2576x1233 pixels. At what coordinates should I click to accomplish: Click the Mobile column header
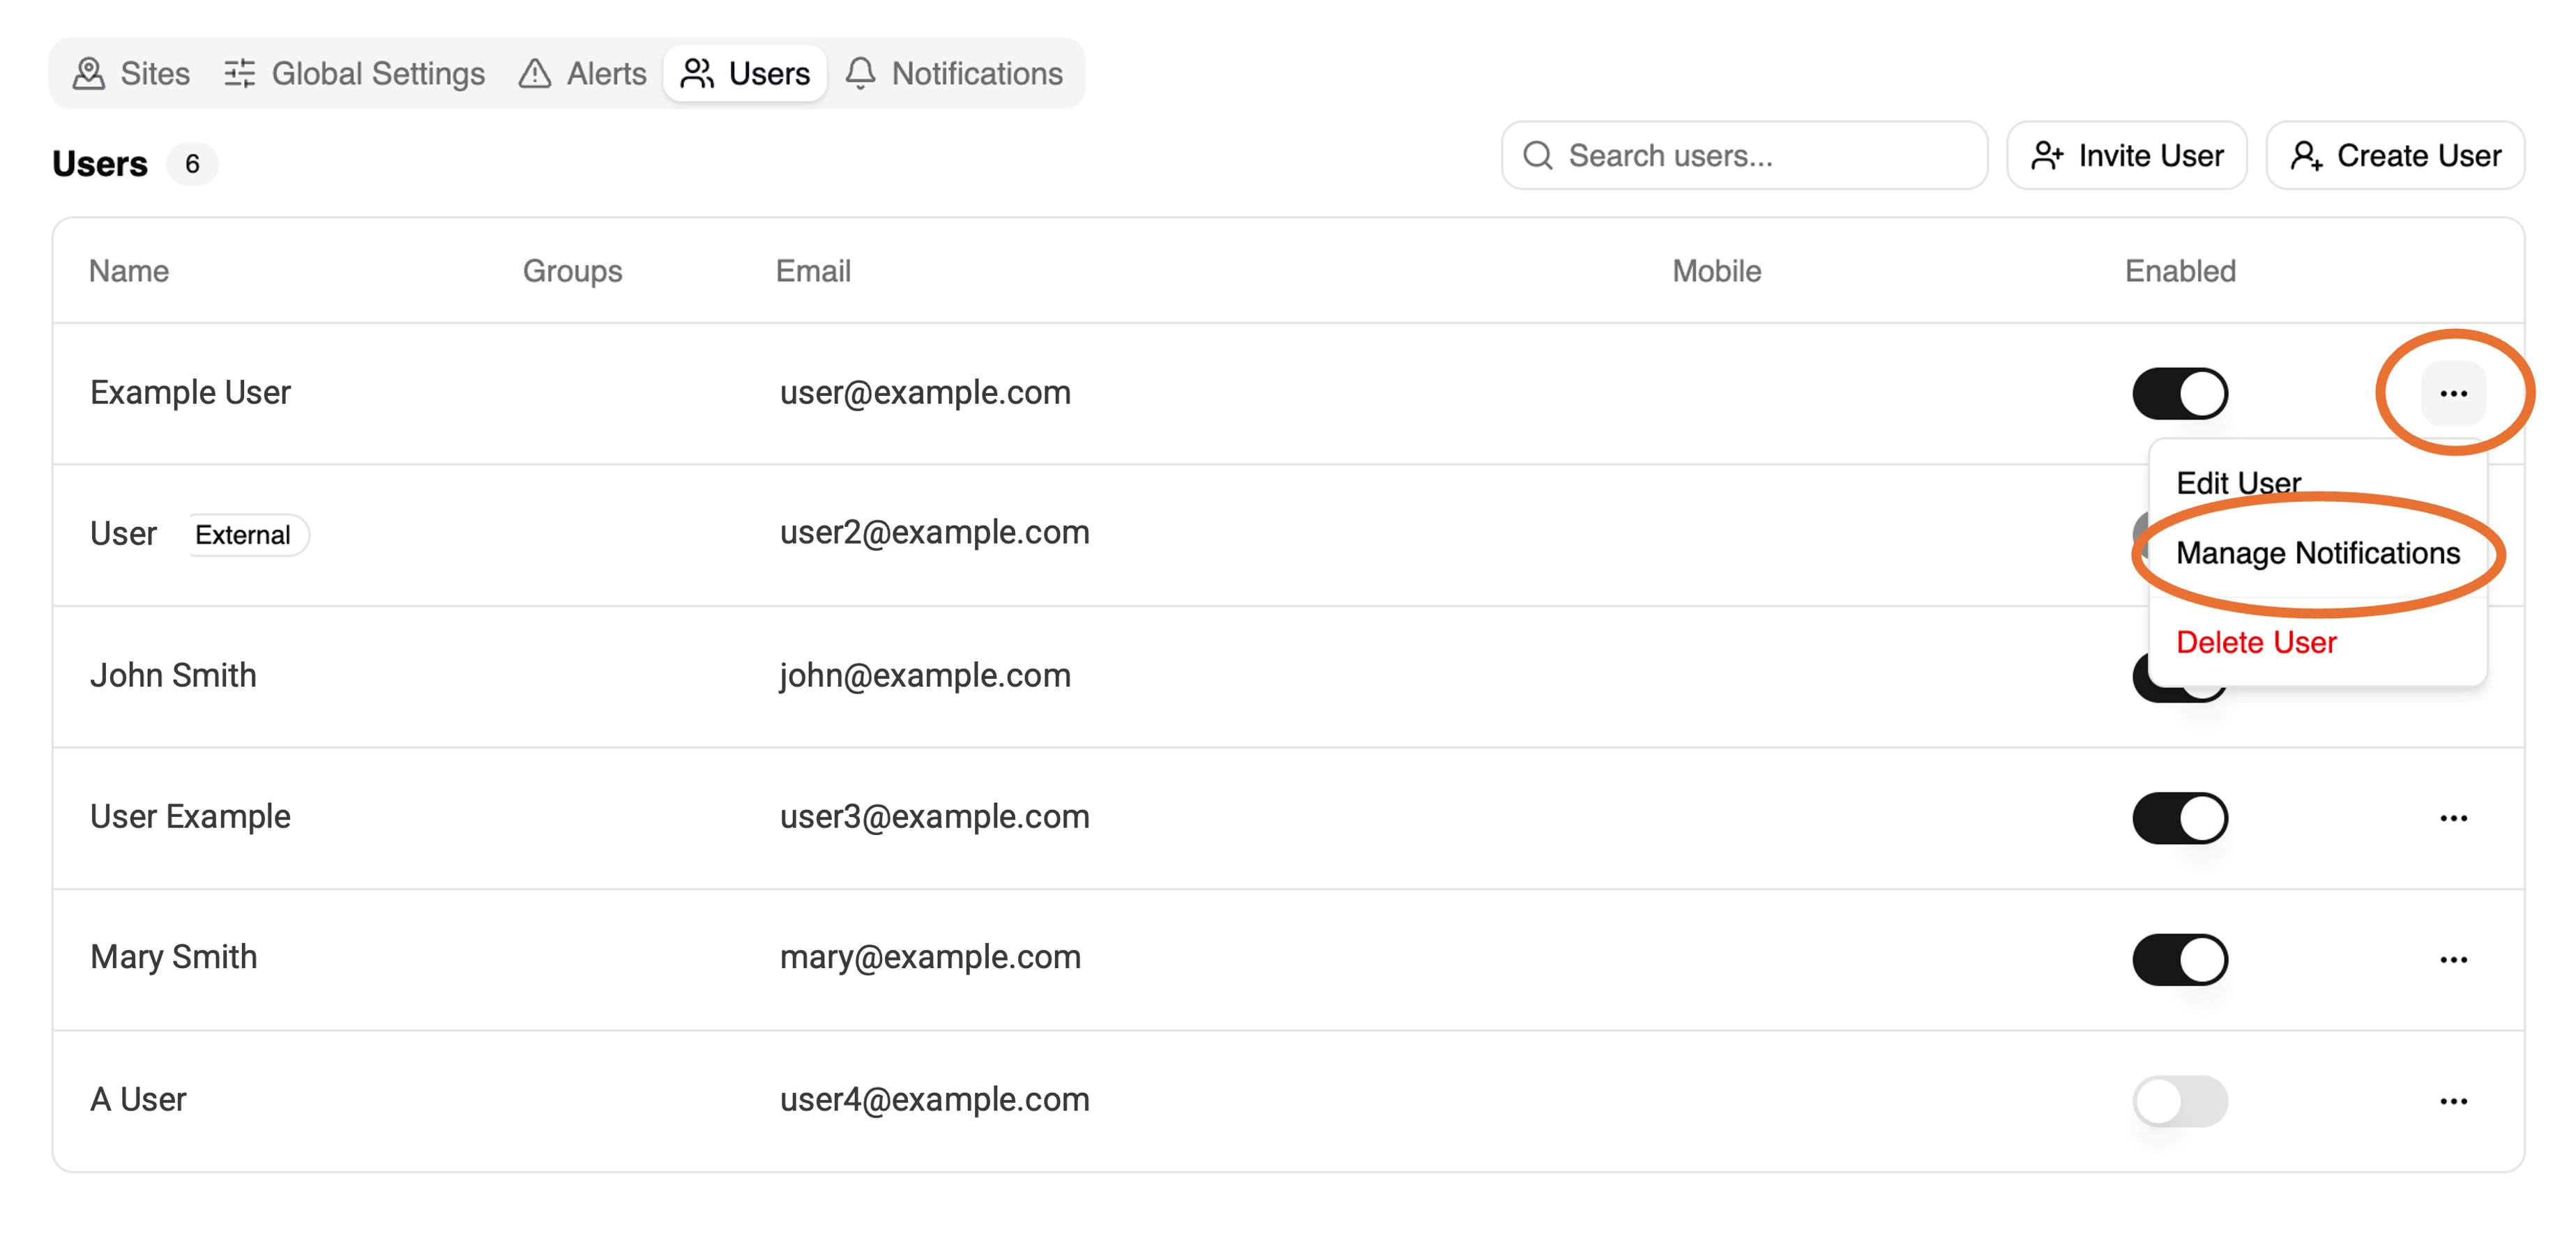click(1716, 270)
